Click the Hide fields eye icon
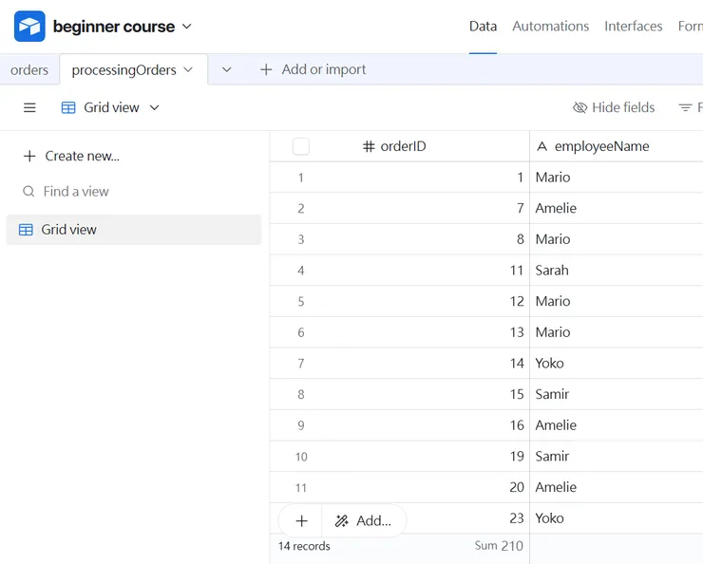The width and height of the screenshot is (703, 564). [579, 108]
